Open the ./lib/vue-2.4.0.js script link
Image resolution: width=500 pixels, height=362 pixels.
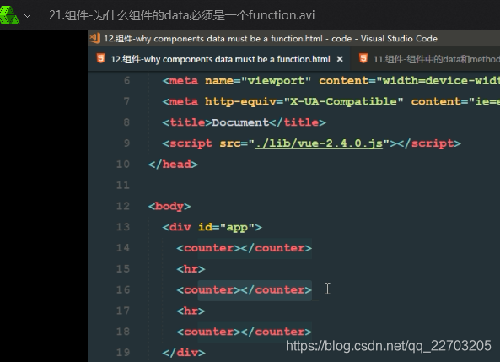pyautogui.click(x=319, y=143)
